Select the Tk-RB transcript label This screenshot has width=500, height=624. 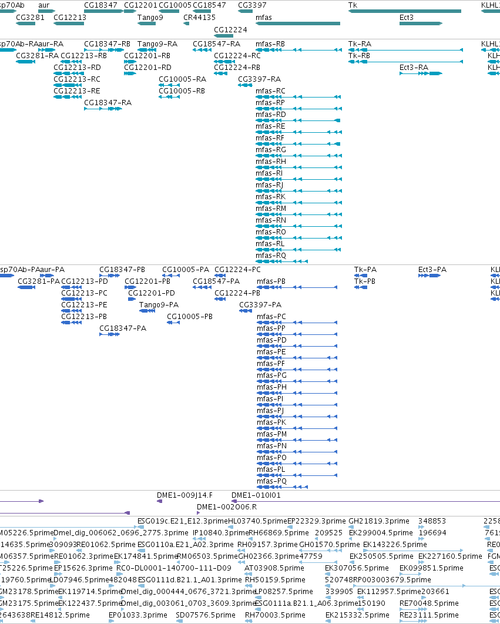coord(359,56)
